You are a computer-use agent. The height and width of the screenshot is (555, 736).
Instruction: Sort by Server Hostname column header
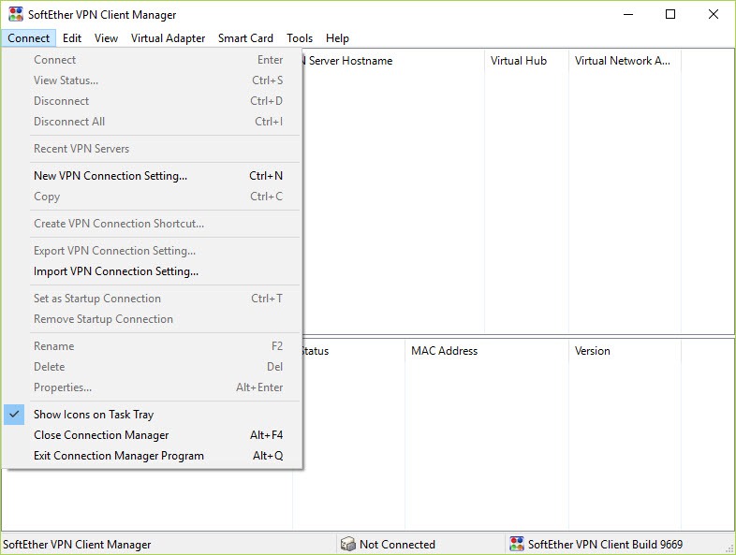point(393,61)
